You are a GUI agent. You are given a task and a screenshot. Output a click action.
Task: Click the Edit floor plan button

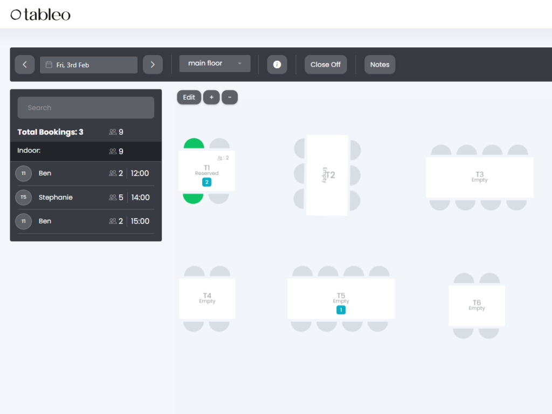tap(189, 97)
